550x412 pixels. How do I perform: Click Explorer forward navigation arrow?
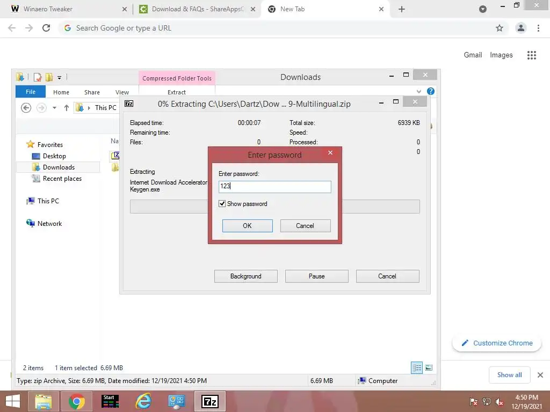(41, 107)
